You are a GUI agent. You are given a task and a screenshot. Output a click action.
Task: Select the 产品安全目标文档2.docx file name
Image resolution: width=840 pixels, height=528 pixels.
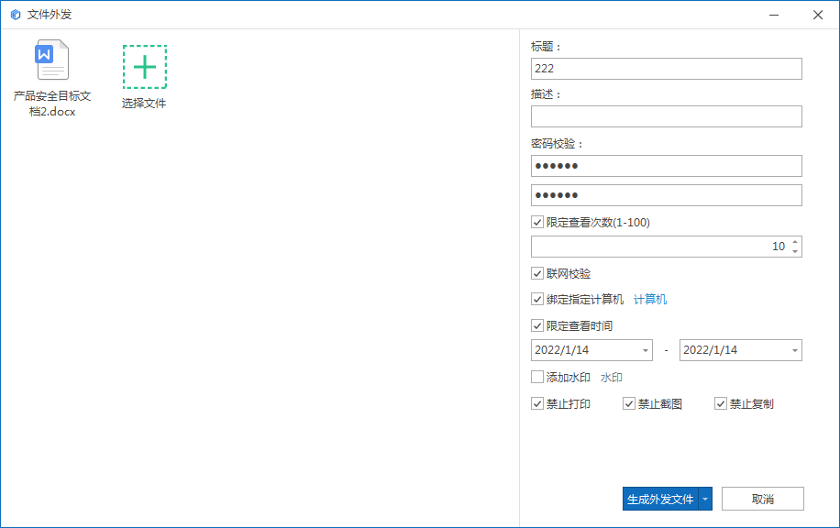(x=52, y=104)
